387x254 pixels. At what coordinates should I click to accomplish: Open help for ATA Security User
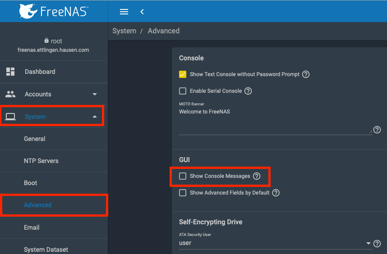(x=377, y=243)
